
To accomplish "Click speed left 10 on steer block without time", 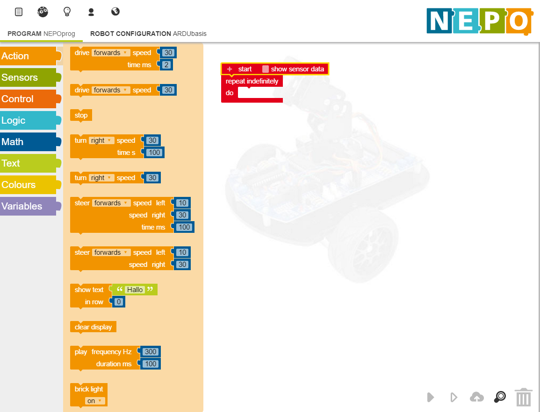I will click(x=182, y=252).
